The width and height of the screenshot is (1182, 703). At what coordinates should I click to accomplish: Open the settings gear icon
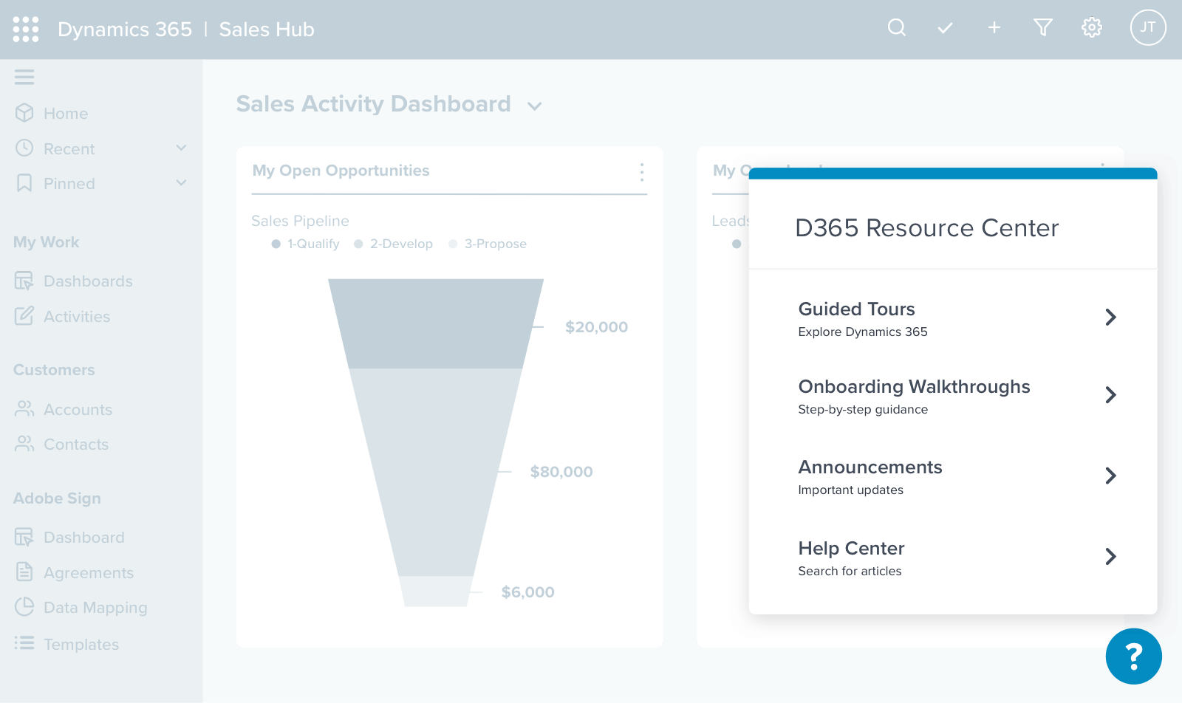(x=1092, y=28)
